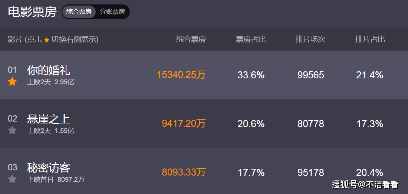The height and width of the screenshot is (194, 408).
Task: Click box office figure 8093.33万
Action: point(184,173)
